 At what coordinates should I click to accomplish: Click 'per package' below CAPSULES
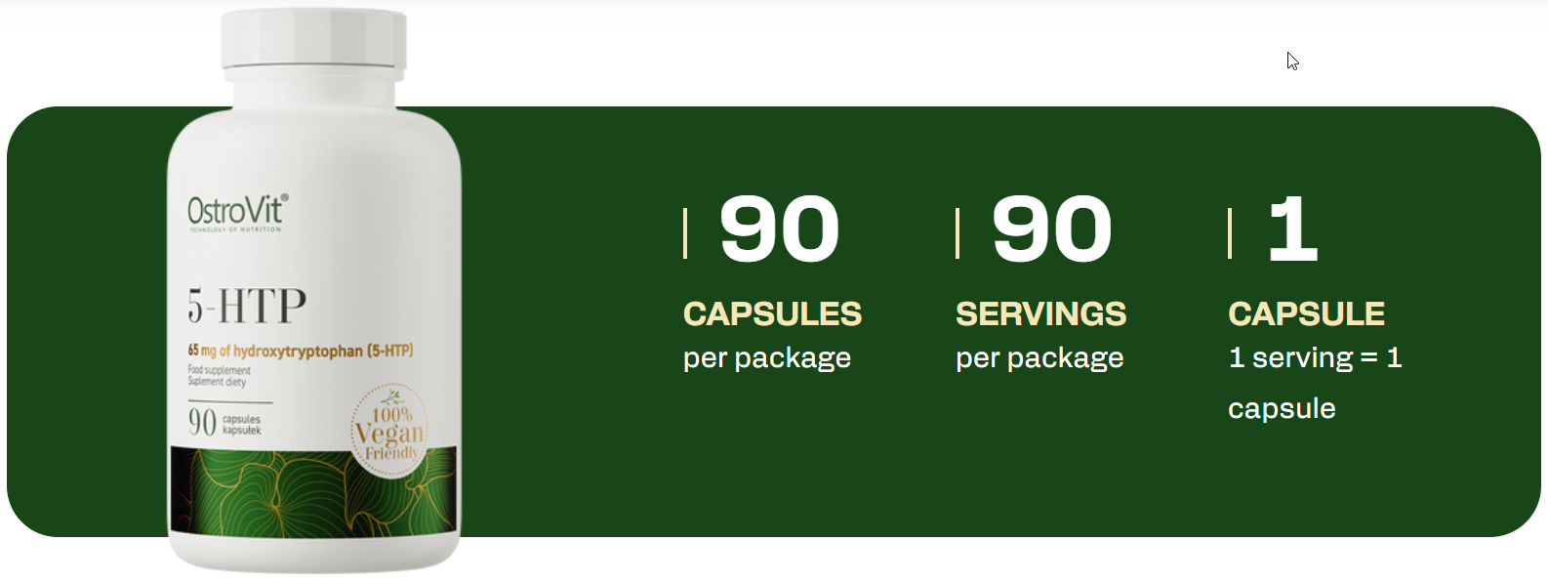[767, 357]
